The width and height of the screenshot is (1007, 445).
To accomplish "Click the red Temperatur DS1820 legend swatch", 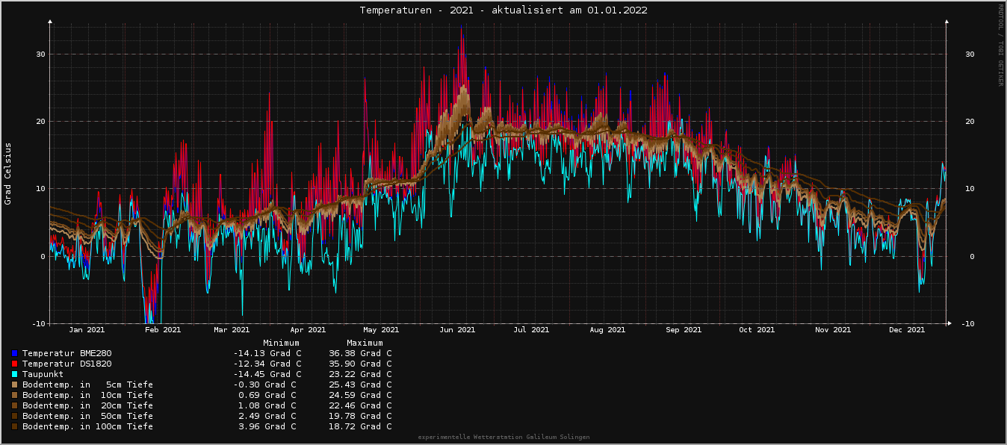I will pyautogui.click(x=15, y=364).
